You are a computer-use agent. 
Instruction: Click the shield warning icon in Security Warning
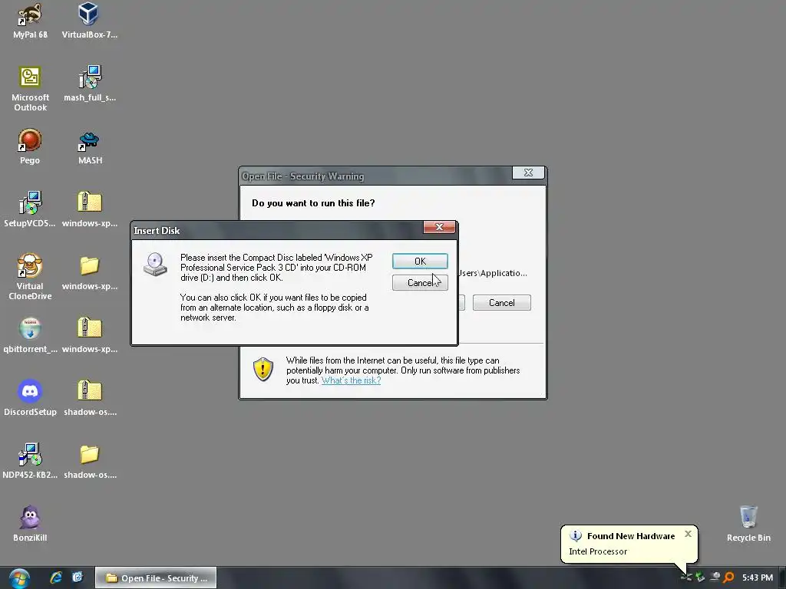coord(263,369)
